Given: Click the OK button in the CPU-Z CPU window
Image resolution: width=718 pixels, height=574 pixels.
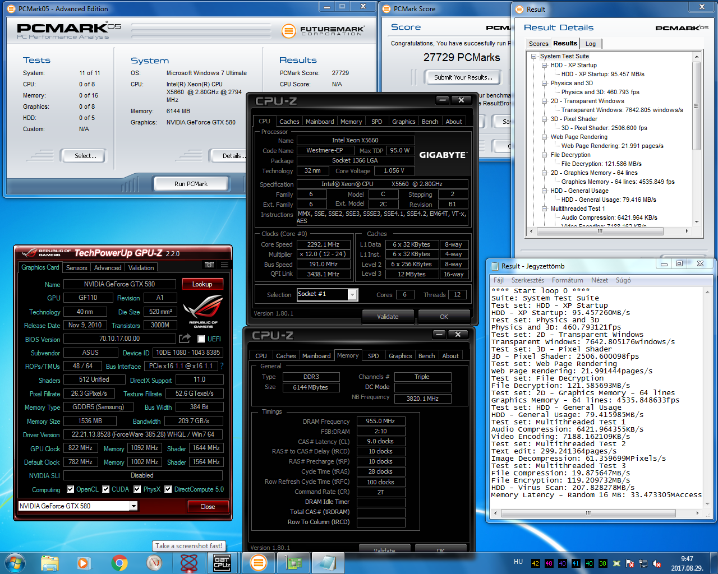Looking at the screenshot, I should 444,317.
